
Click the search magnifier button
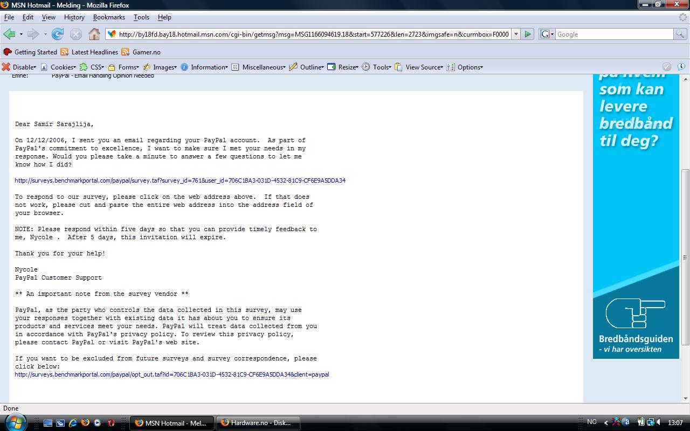point(681,34)
